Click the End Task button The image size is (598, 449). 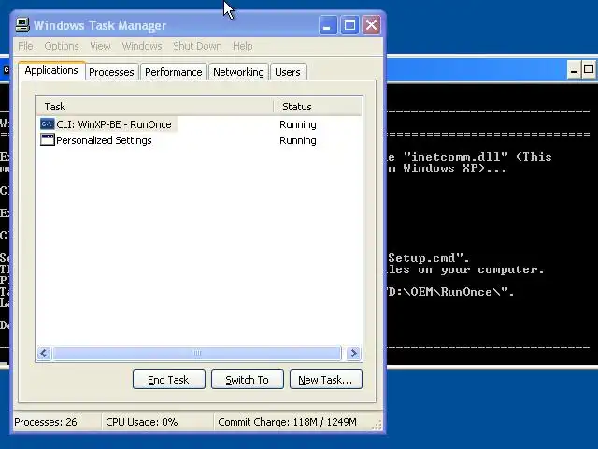[x=169, y=380]
